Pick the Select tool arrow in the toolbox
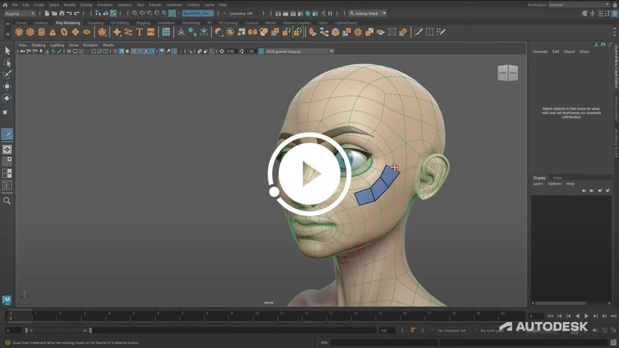This screenshot has width=619, height=348. (x=7, y=51)
